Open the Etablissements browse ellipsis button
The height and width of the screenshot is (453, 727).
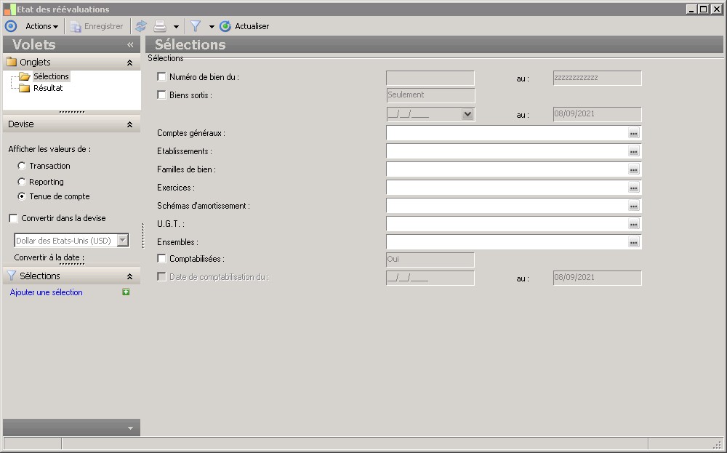(634, 151)
